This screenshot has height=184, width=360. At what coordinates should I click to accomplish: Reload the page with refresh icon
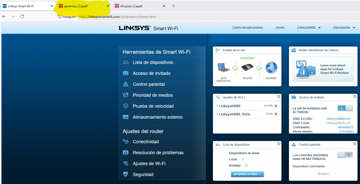22,16
